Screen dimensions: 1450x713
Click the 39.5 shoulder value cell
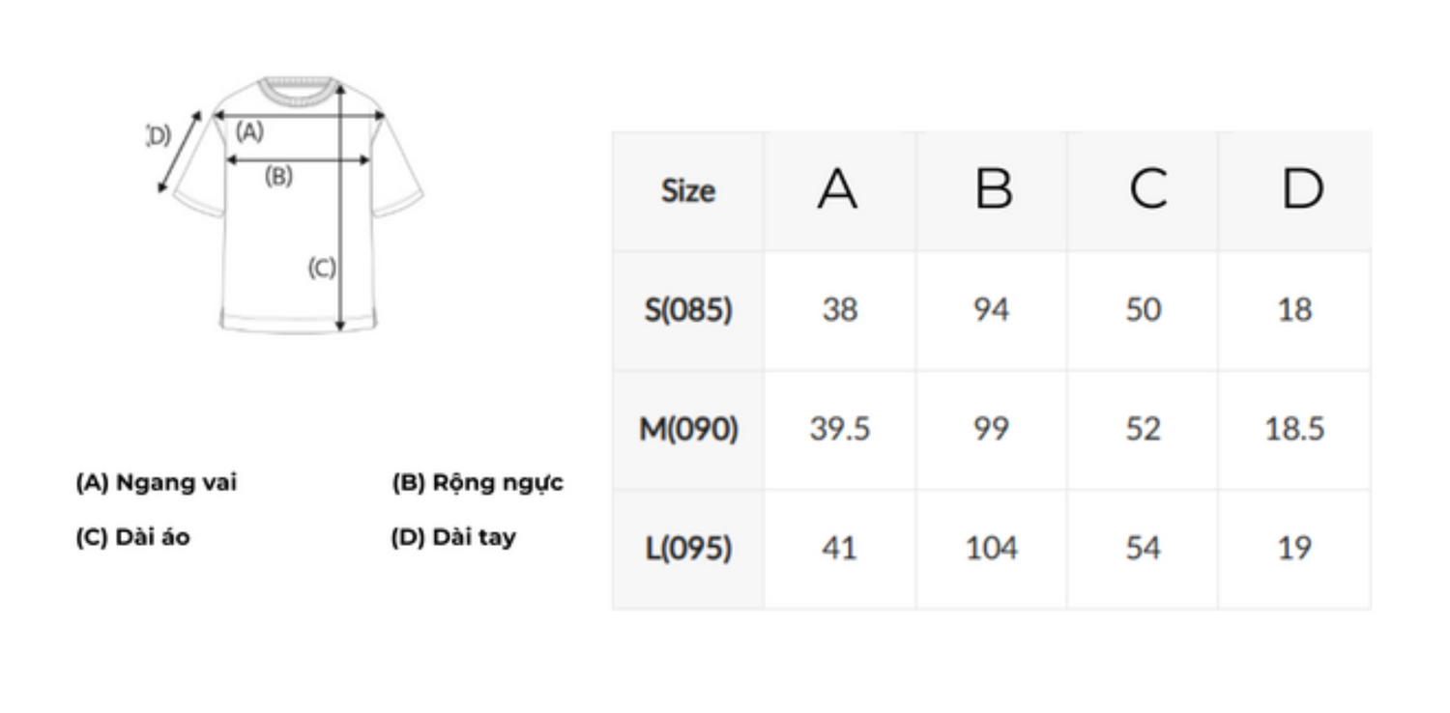click(x=839, y=429)
